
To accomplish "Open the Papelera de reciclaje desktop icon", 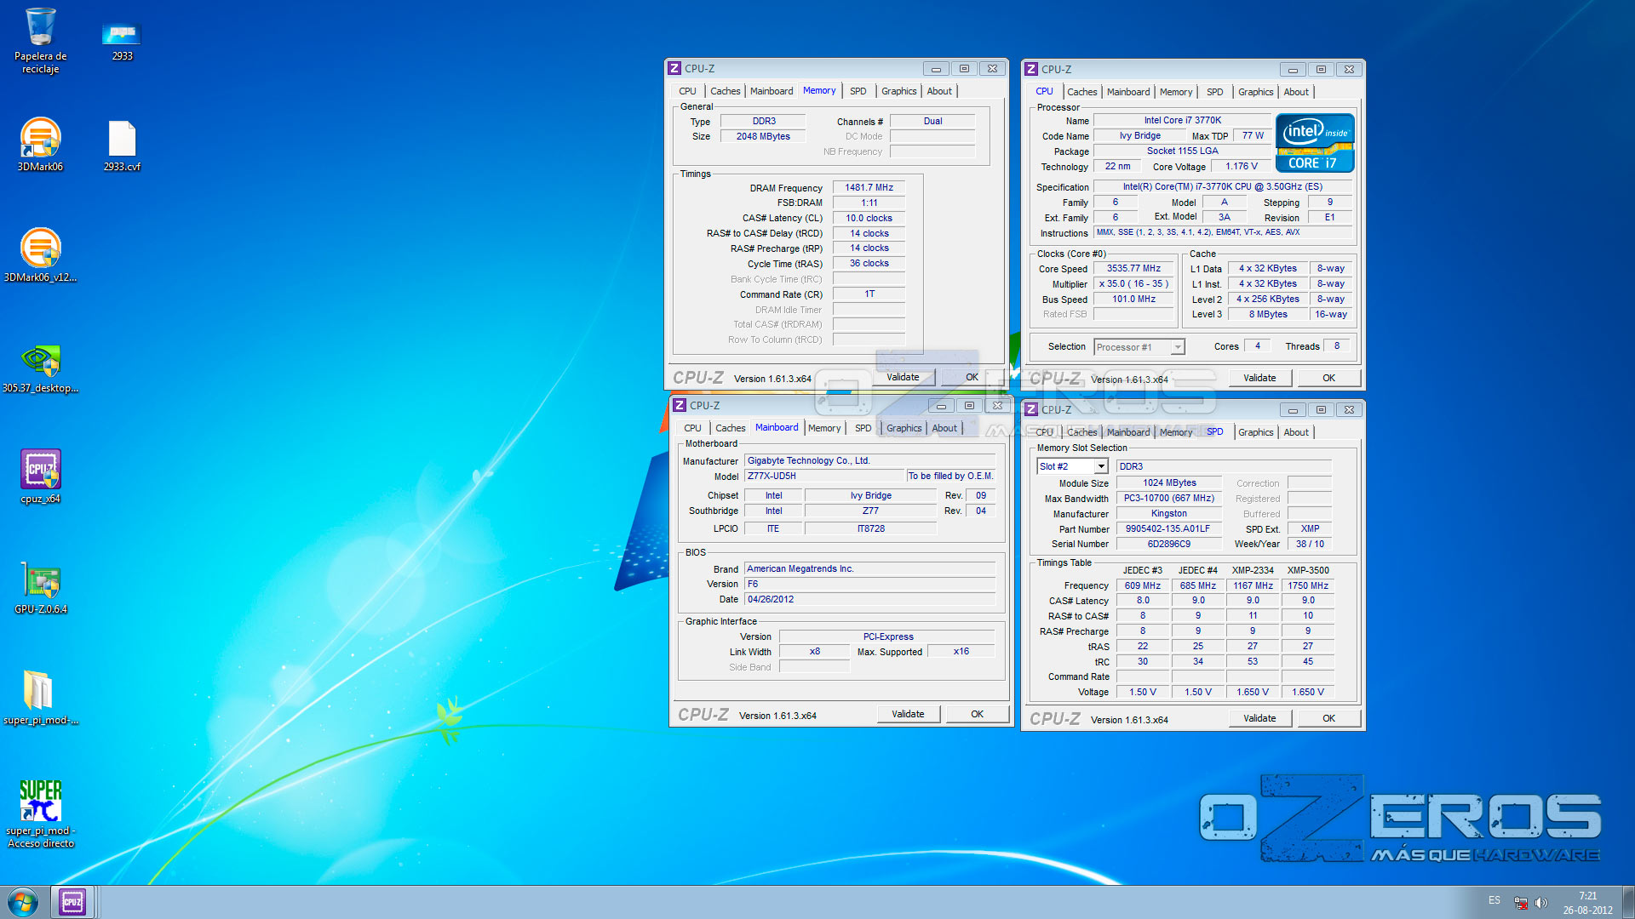I will click(x=40, y=40).
